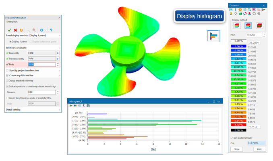Viewport: 273px width, 161px height.
Task: Toggle Evaluate positions with sign checkbox
Action: click(7, 86)
